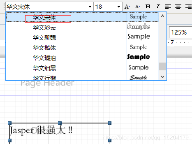Click the top-left handle of the text element

pyautogui.click(x=10, y=123)
